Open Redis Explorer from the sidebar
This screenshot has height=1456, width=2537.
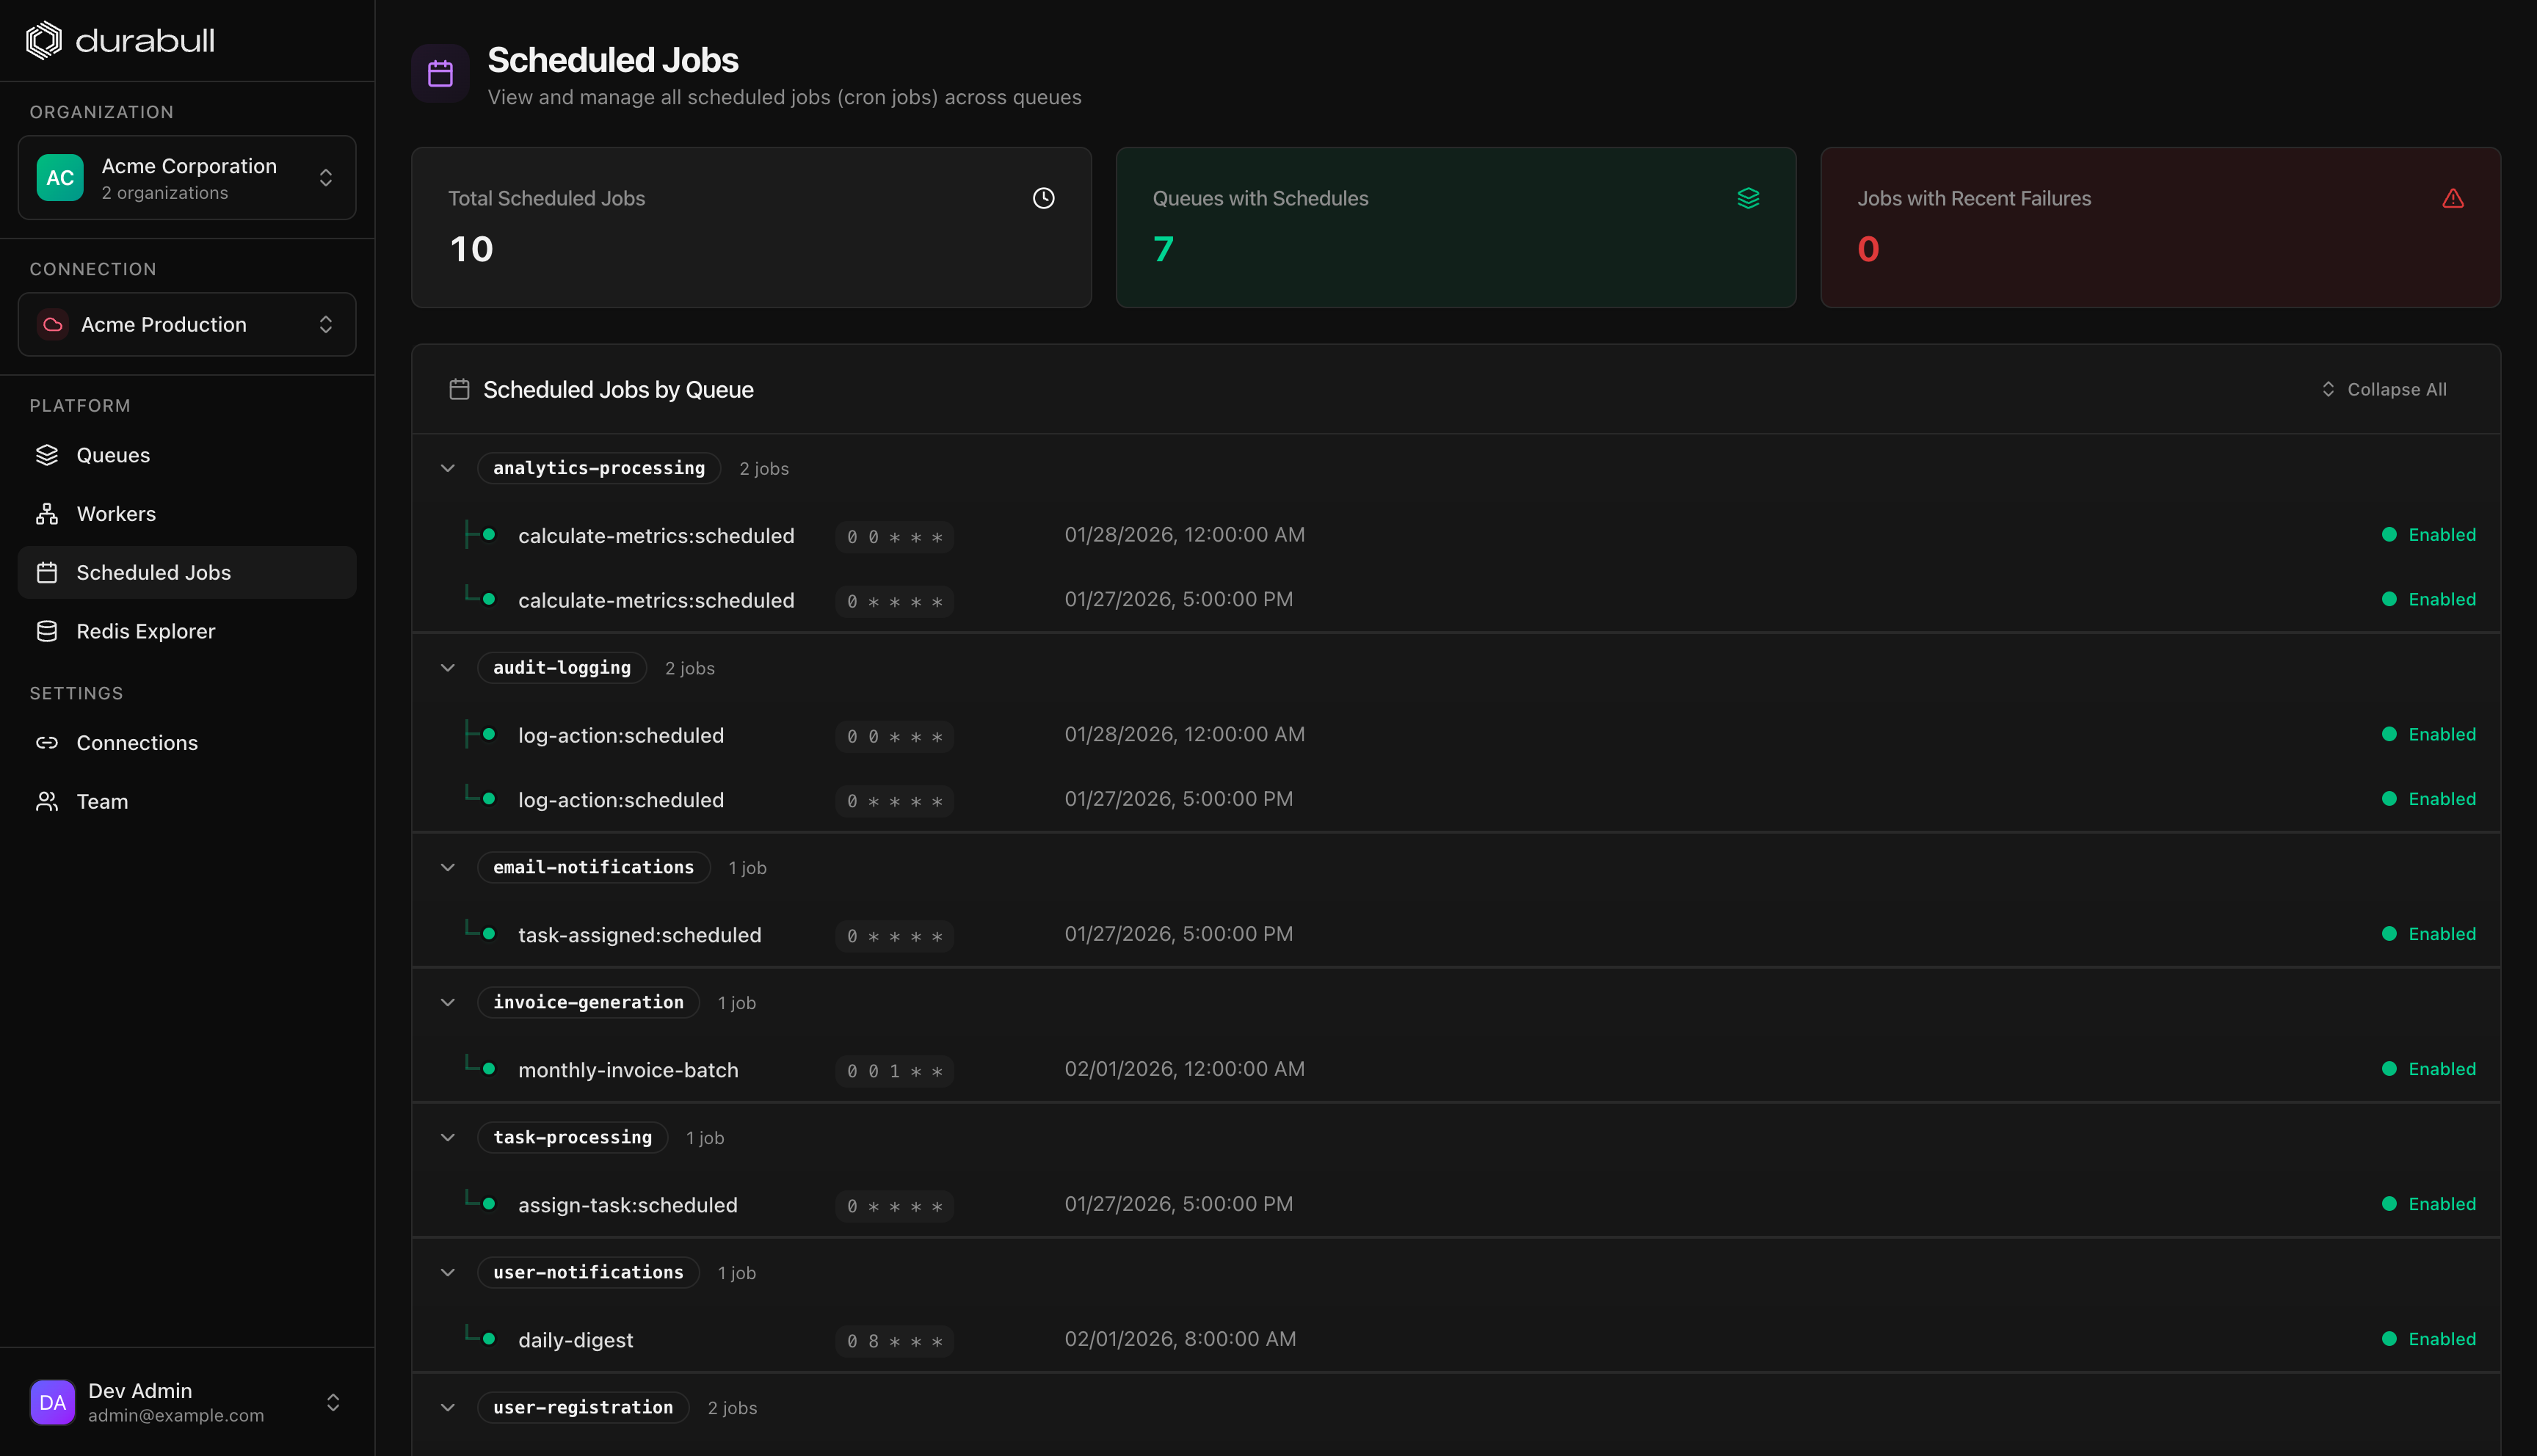coord(187,631)
